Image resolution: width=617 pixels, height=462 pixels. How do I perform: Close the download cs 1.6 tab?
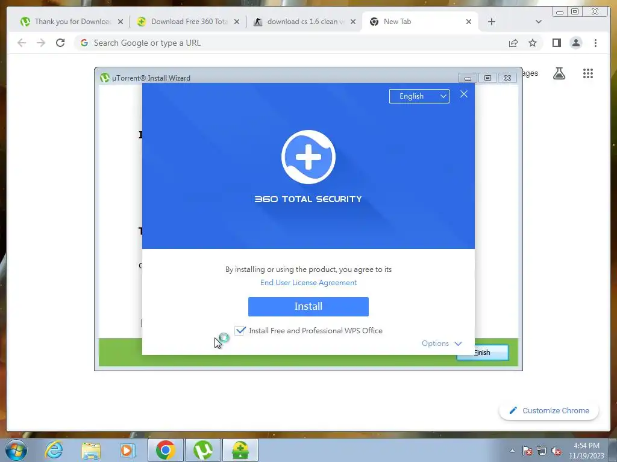coord(353,22)
